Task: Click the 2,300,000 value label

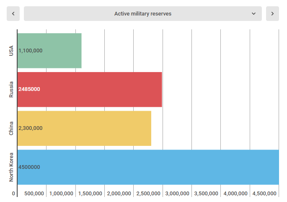Action: pyautogui.click(x=31, y=128)
